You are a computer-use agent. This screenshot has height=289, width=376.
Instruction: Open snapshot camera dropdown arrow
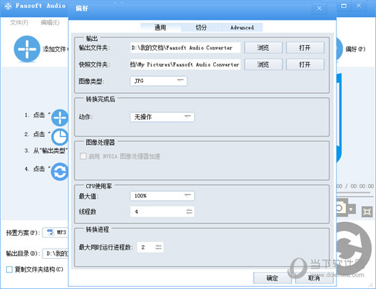[351, 210]
